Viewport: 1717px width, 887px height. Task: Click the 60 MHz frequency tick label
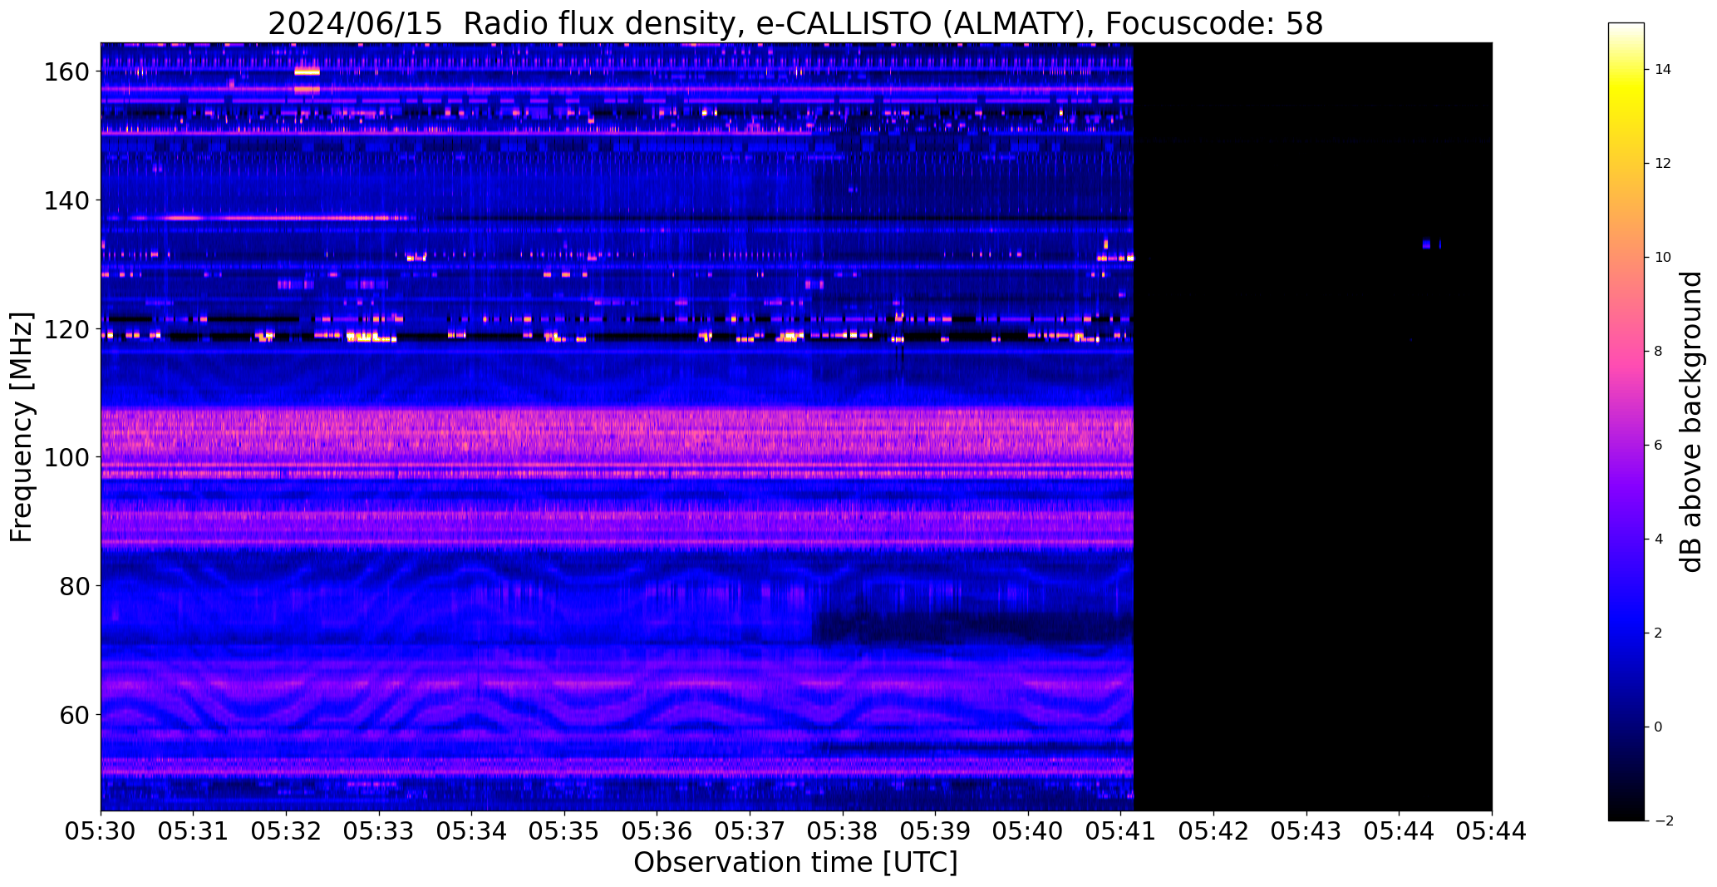point(73,714)
